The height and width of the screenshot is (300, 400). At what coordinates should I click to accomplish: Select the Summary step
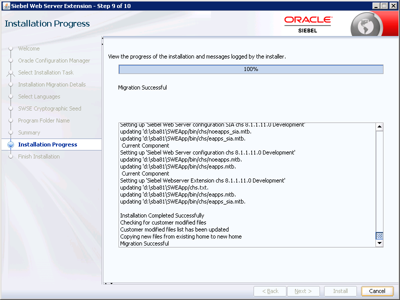coord(29,132)
